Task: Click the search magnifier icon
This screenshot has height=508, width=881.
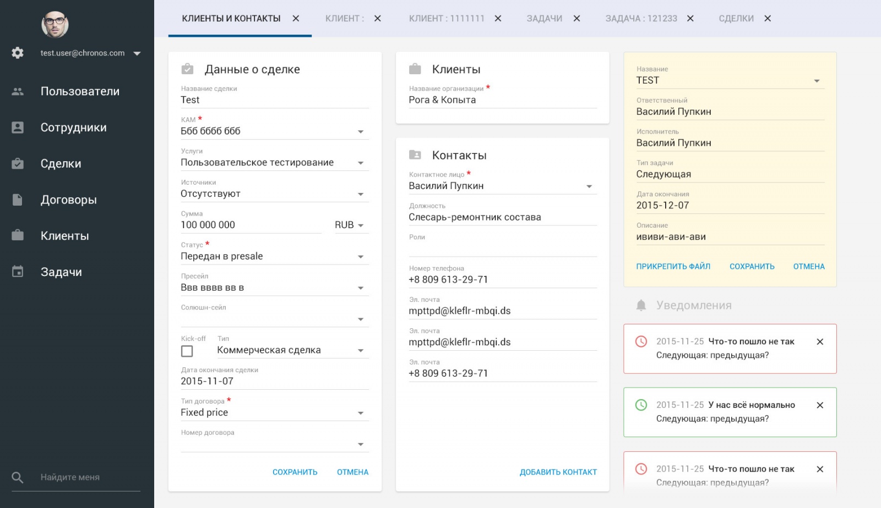Action: coord(18,477)
